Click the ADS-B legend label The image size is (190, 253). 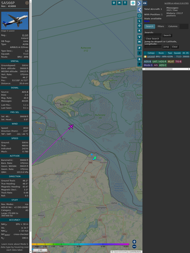click(x=148, y=62)
